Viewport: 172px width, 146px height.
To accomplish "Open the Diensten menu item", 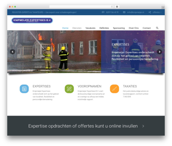I will point(77,28).
